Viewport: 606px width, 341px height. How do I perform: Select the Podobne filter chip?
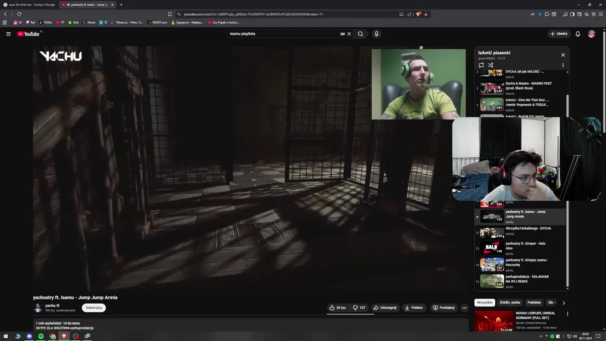click(x=534, y=302)
